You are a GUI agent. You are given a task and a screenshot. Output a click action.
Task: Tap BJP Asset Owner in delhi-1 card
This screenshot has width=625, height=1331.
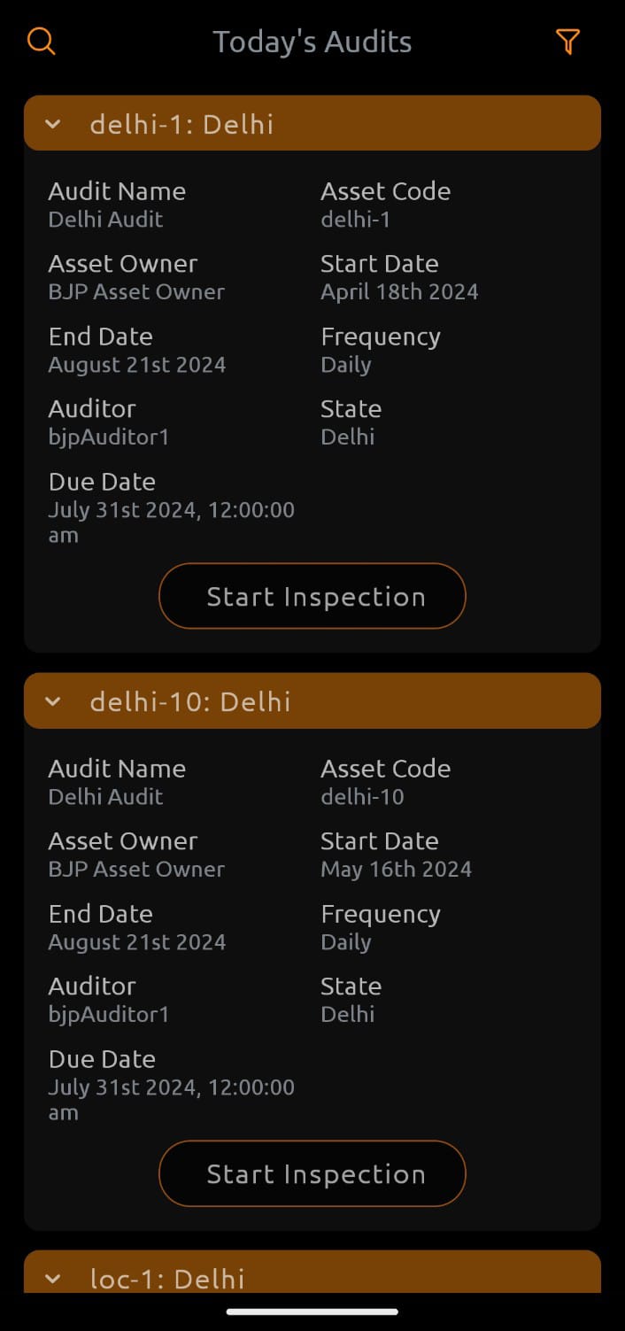(x=136, y=292)
